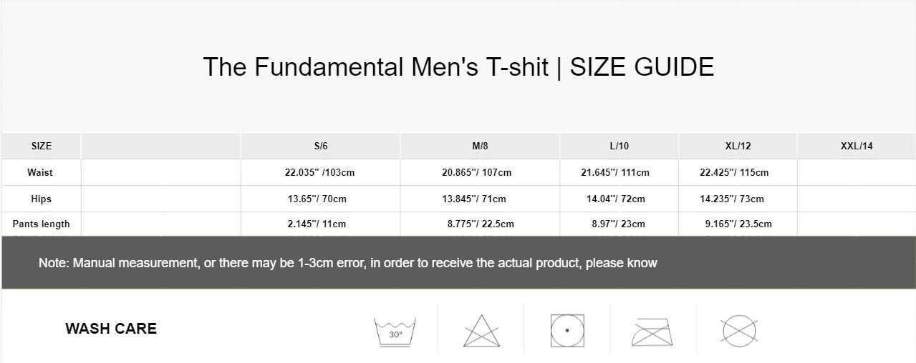
Task: Click the wash at 30° icon
Action: [395, 331]
